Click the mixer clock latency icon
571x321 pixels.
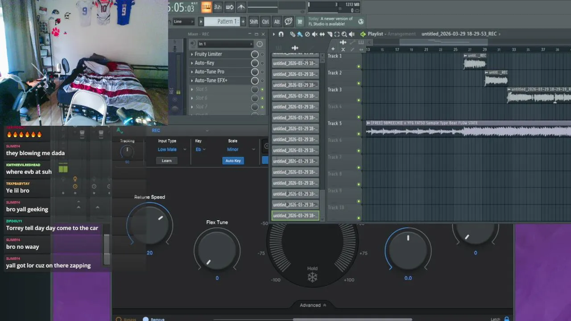(260, 44)
